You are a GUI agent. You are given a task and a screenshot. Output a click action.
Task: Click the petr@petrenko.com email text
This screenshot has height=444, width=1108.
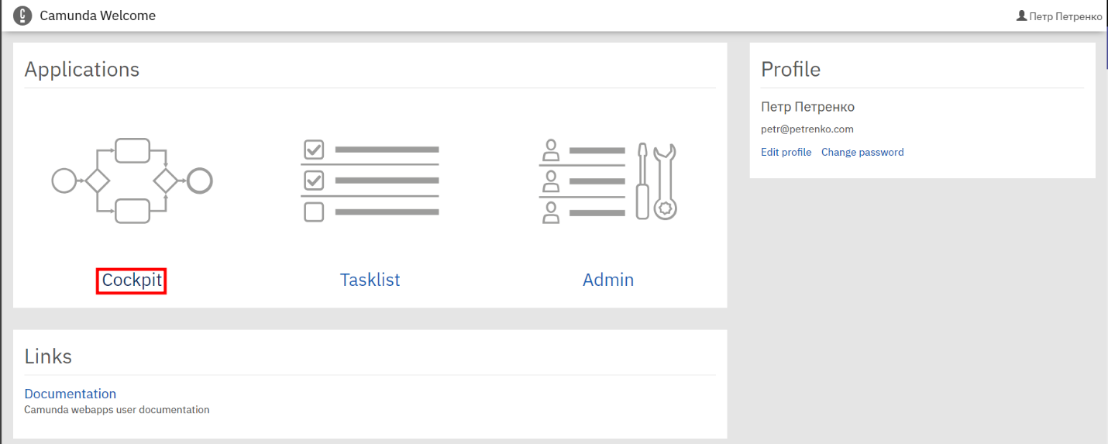[x=807, y=129]
